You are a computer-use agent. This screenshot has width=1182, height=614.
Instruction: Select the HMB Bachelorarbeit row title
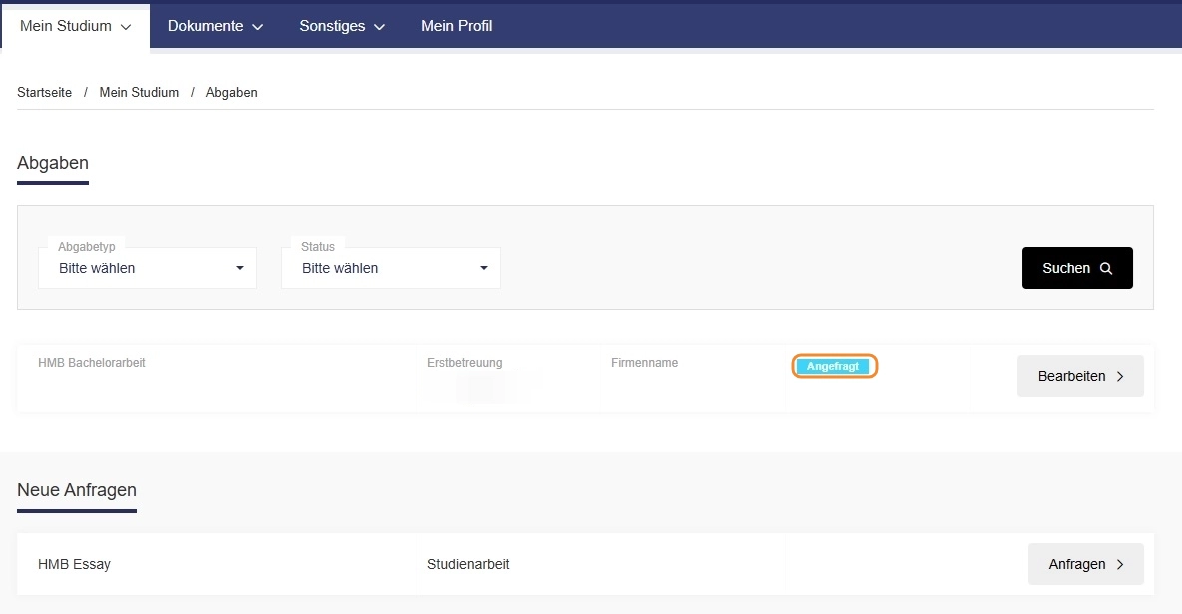click(x=91, y=363)
